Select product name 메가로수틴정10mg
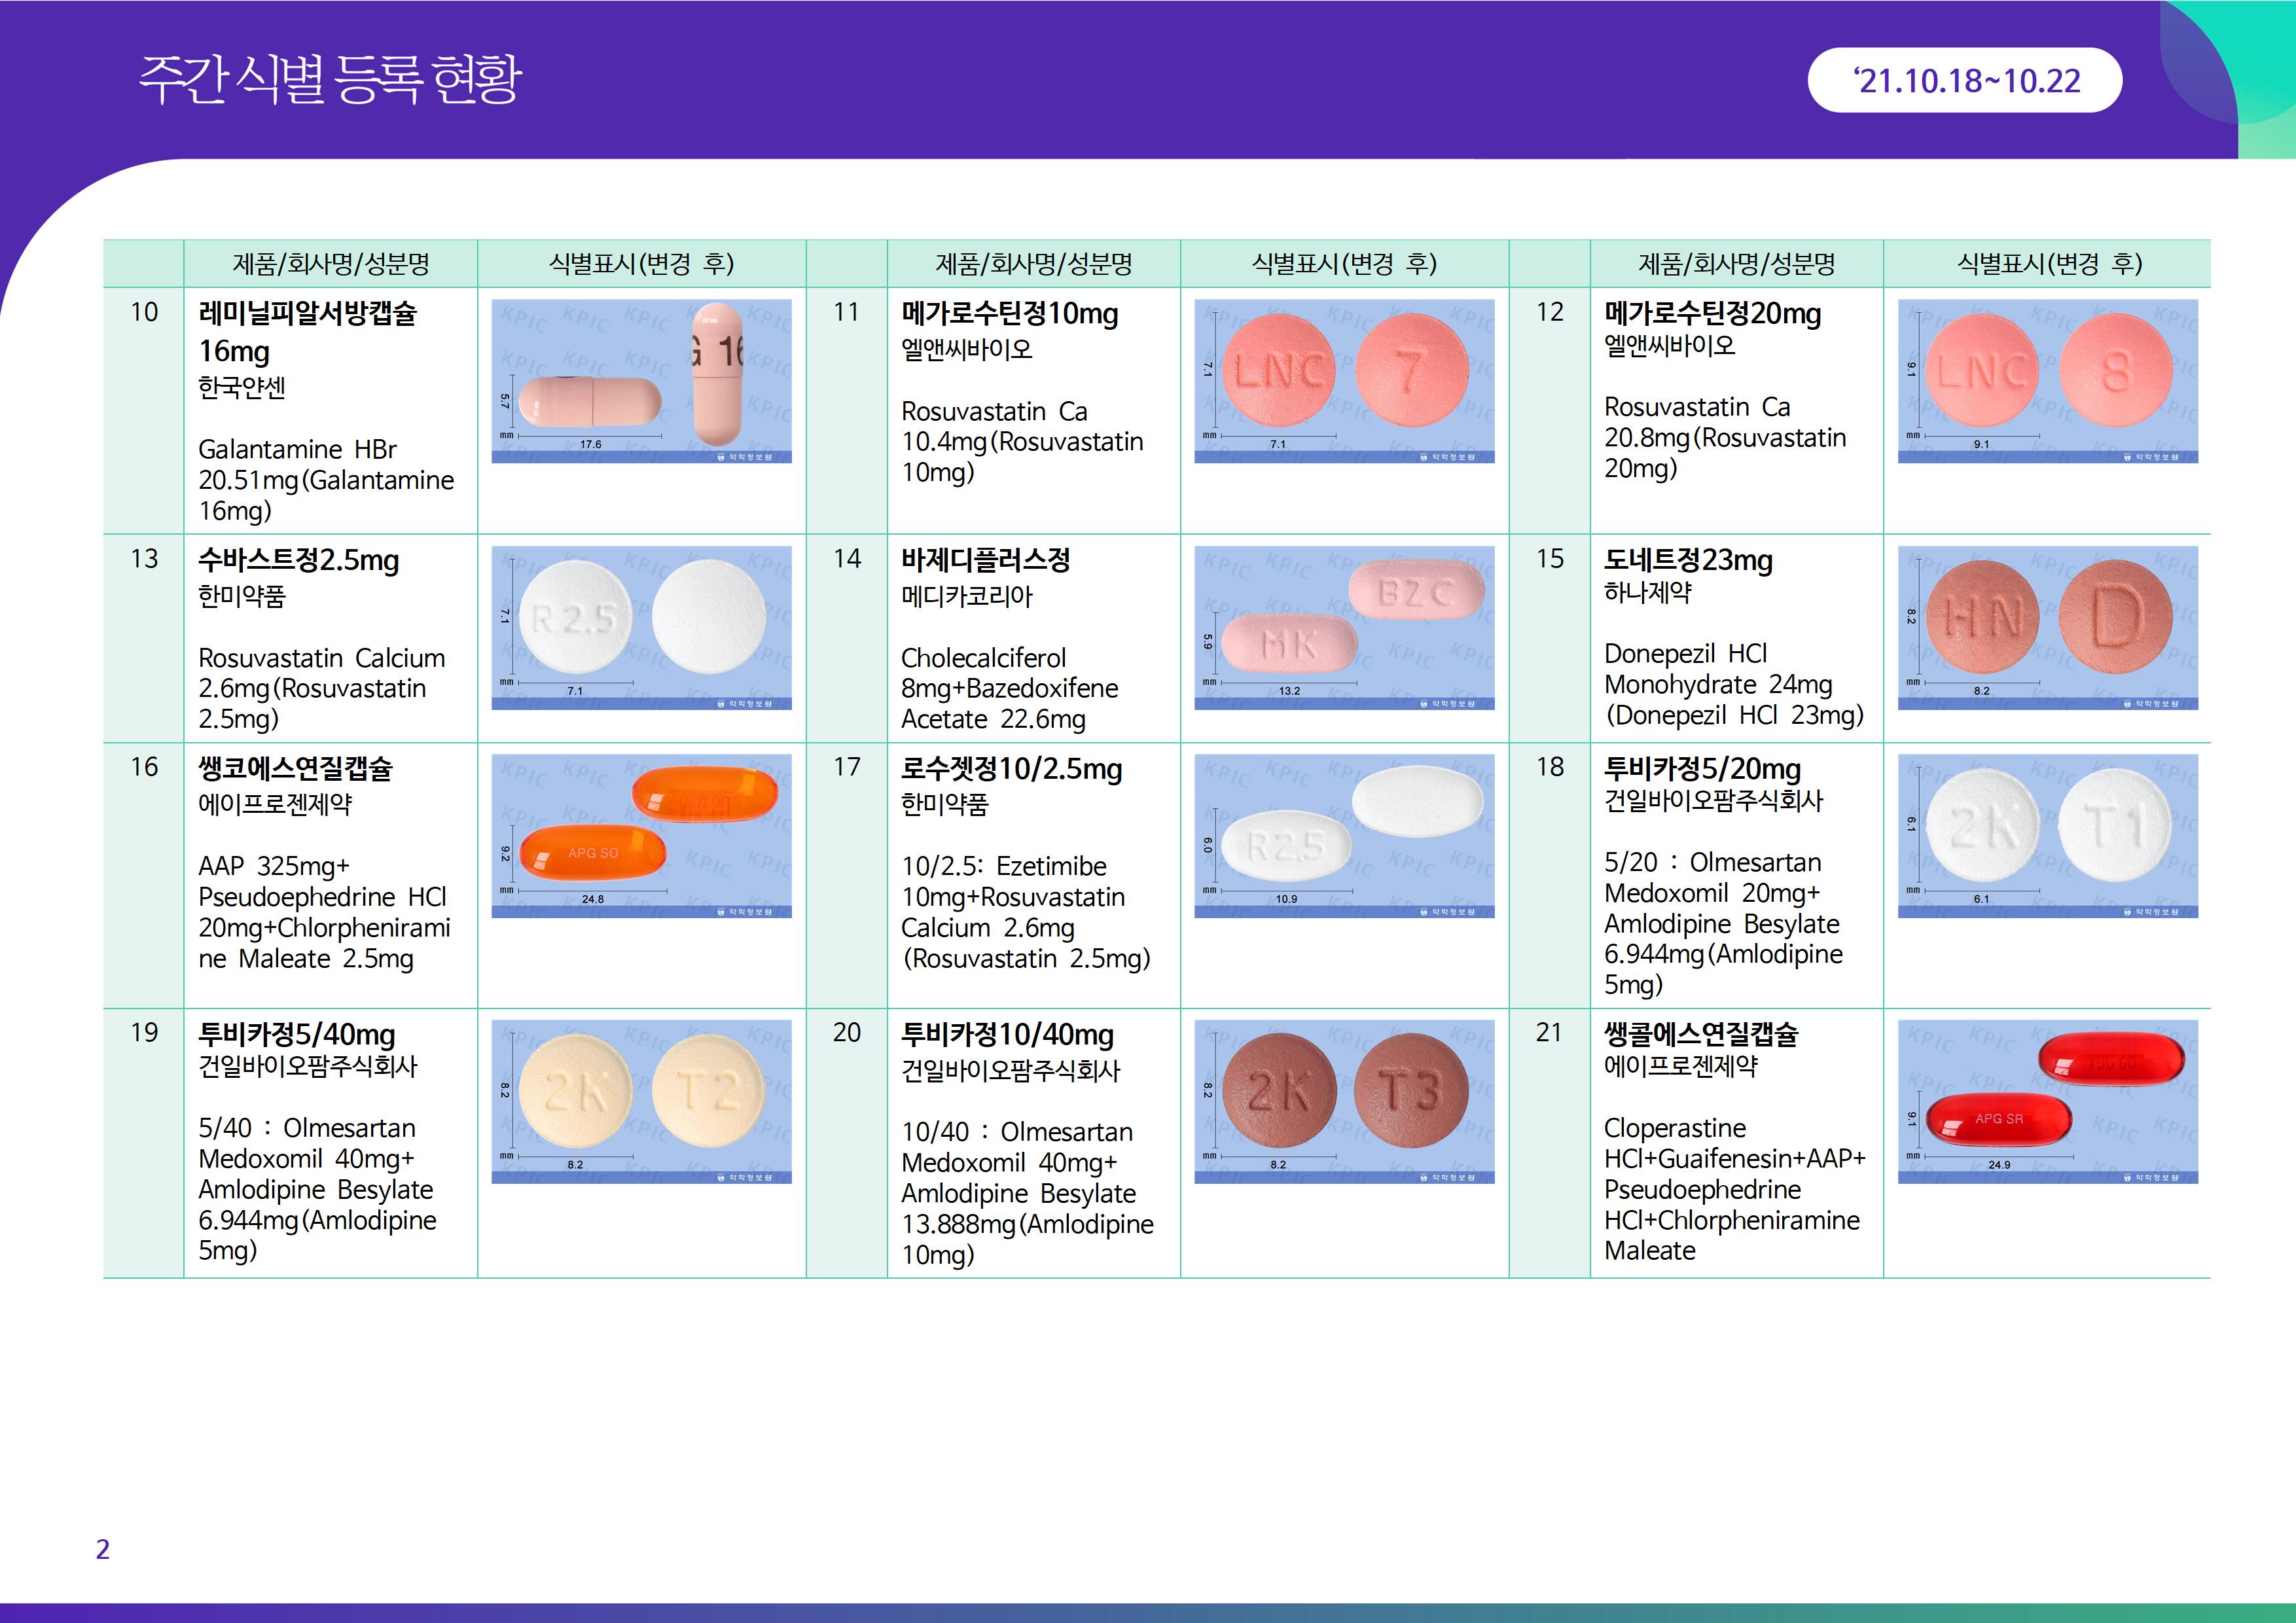2296x1623 pixels. tap(1009, 314)
